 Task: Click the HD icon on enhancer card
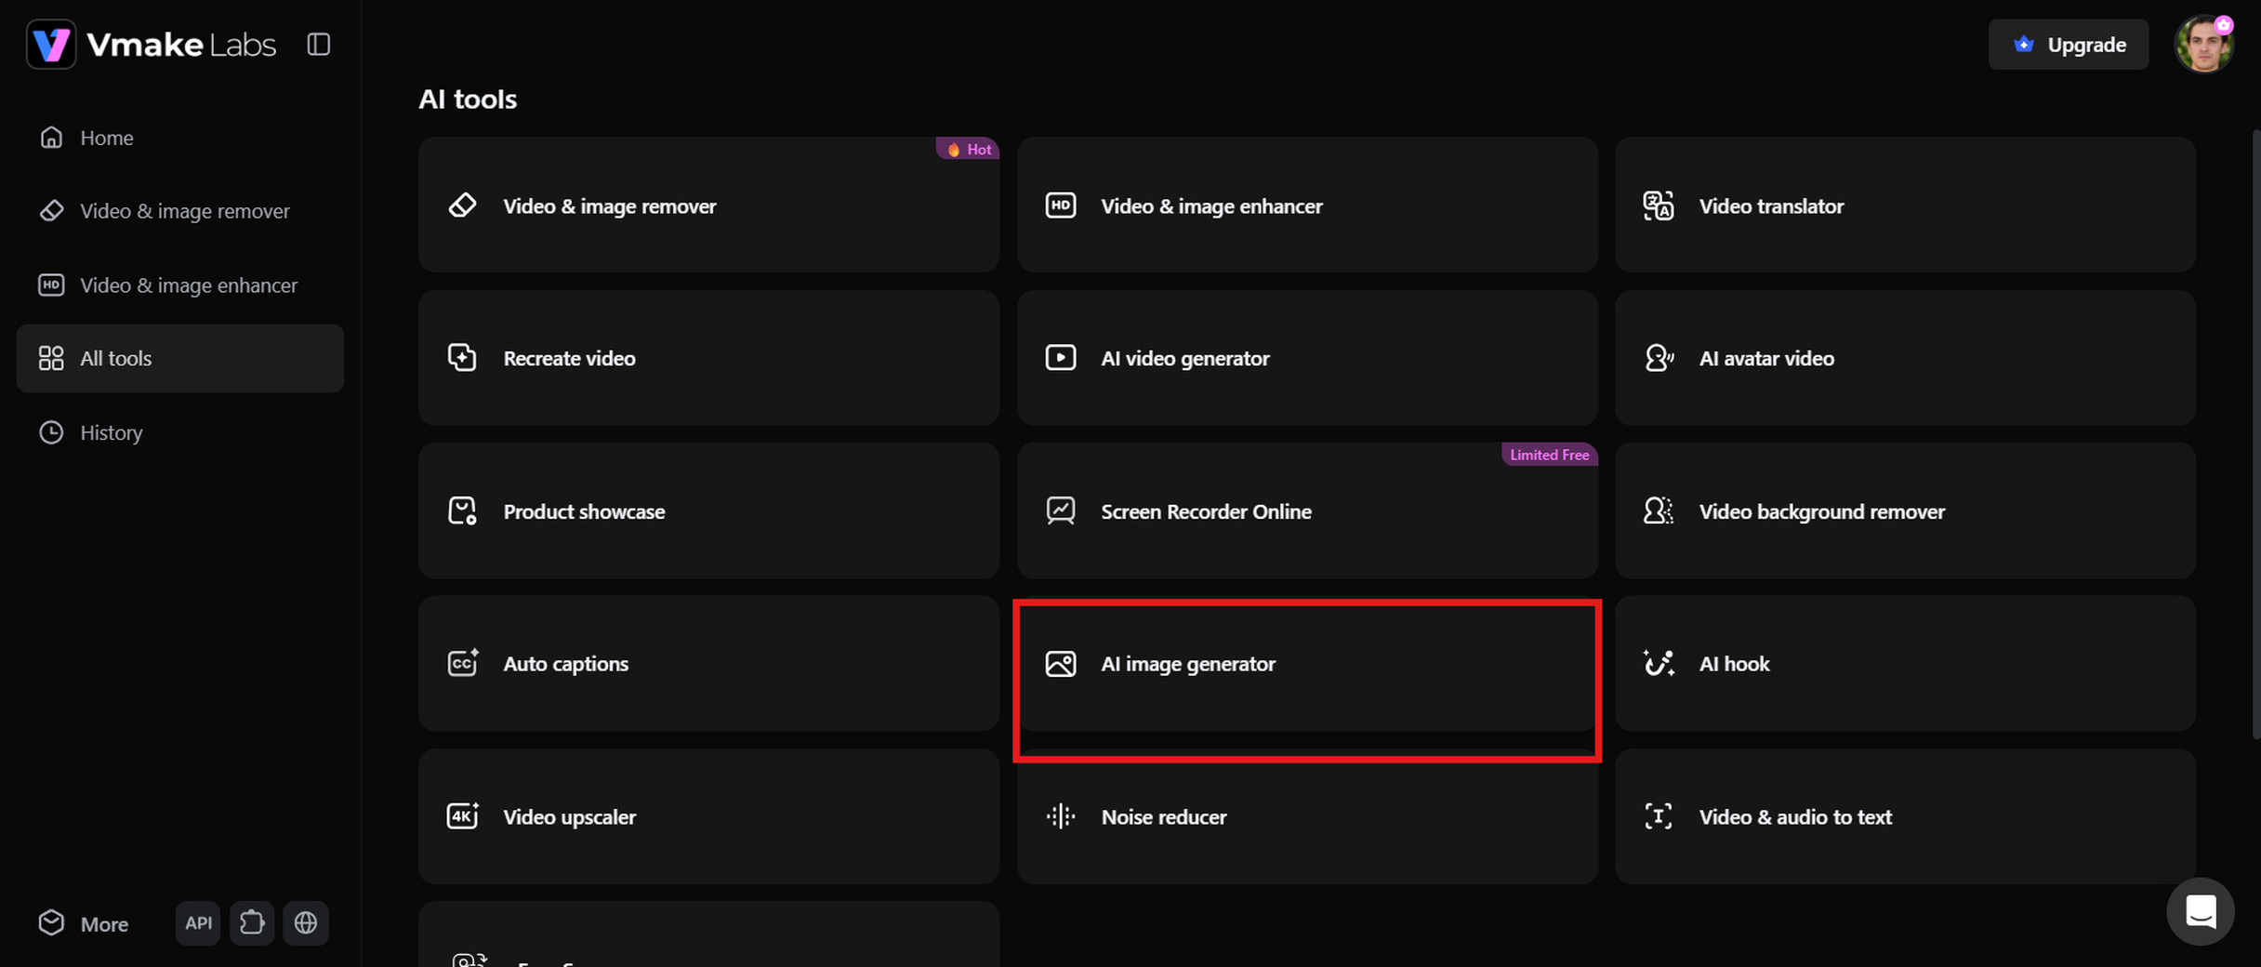coord(1061,205)
